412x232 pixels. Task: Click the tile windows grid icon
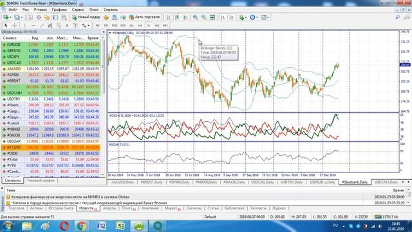click(212, 17)
